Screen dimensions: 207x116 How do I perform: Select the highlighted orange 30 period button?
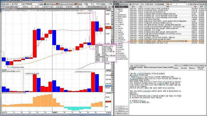click(x=76, y=4)
